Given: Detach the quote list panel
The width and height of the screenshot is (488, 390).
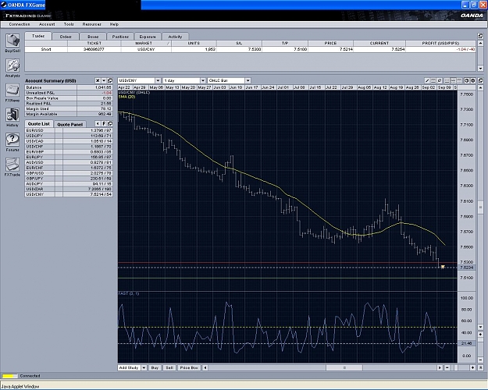Looking at the screenshot, I should pyautogui.click(x=110, y=124).
